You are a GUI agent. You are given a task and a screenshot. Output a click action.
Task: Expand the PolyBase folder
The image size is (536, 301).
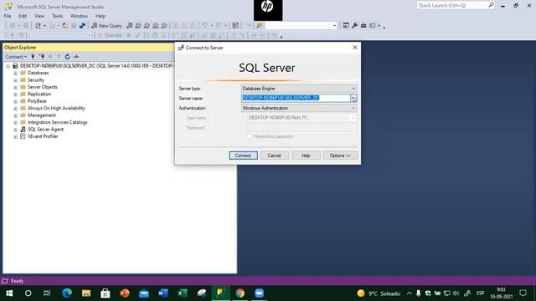[15, 101]
